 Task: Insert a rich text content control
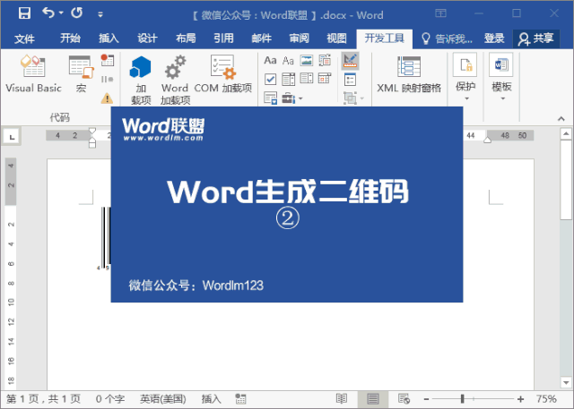[270, 60]
